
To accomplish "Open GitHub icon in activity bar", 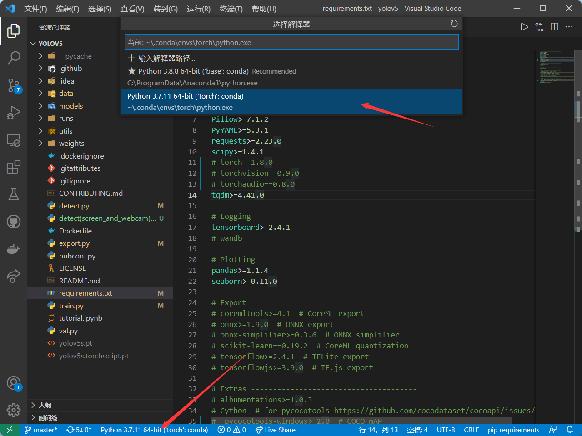I will pyautogui.click(x=14, y=222).
